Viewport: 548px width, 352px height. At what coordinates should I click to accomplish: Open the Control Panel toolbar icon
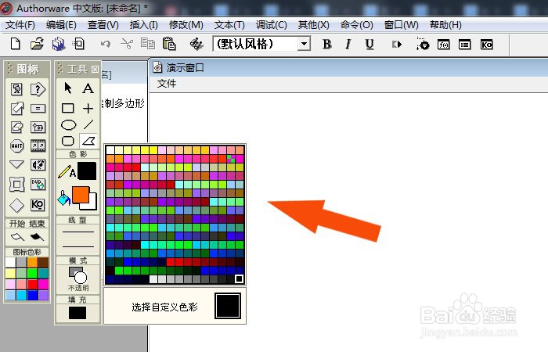[422, 45]
